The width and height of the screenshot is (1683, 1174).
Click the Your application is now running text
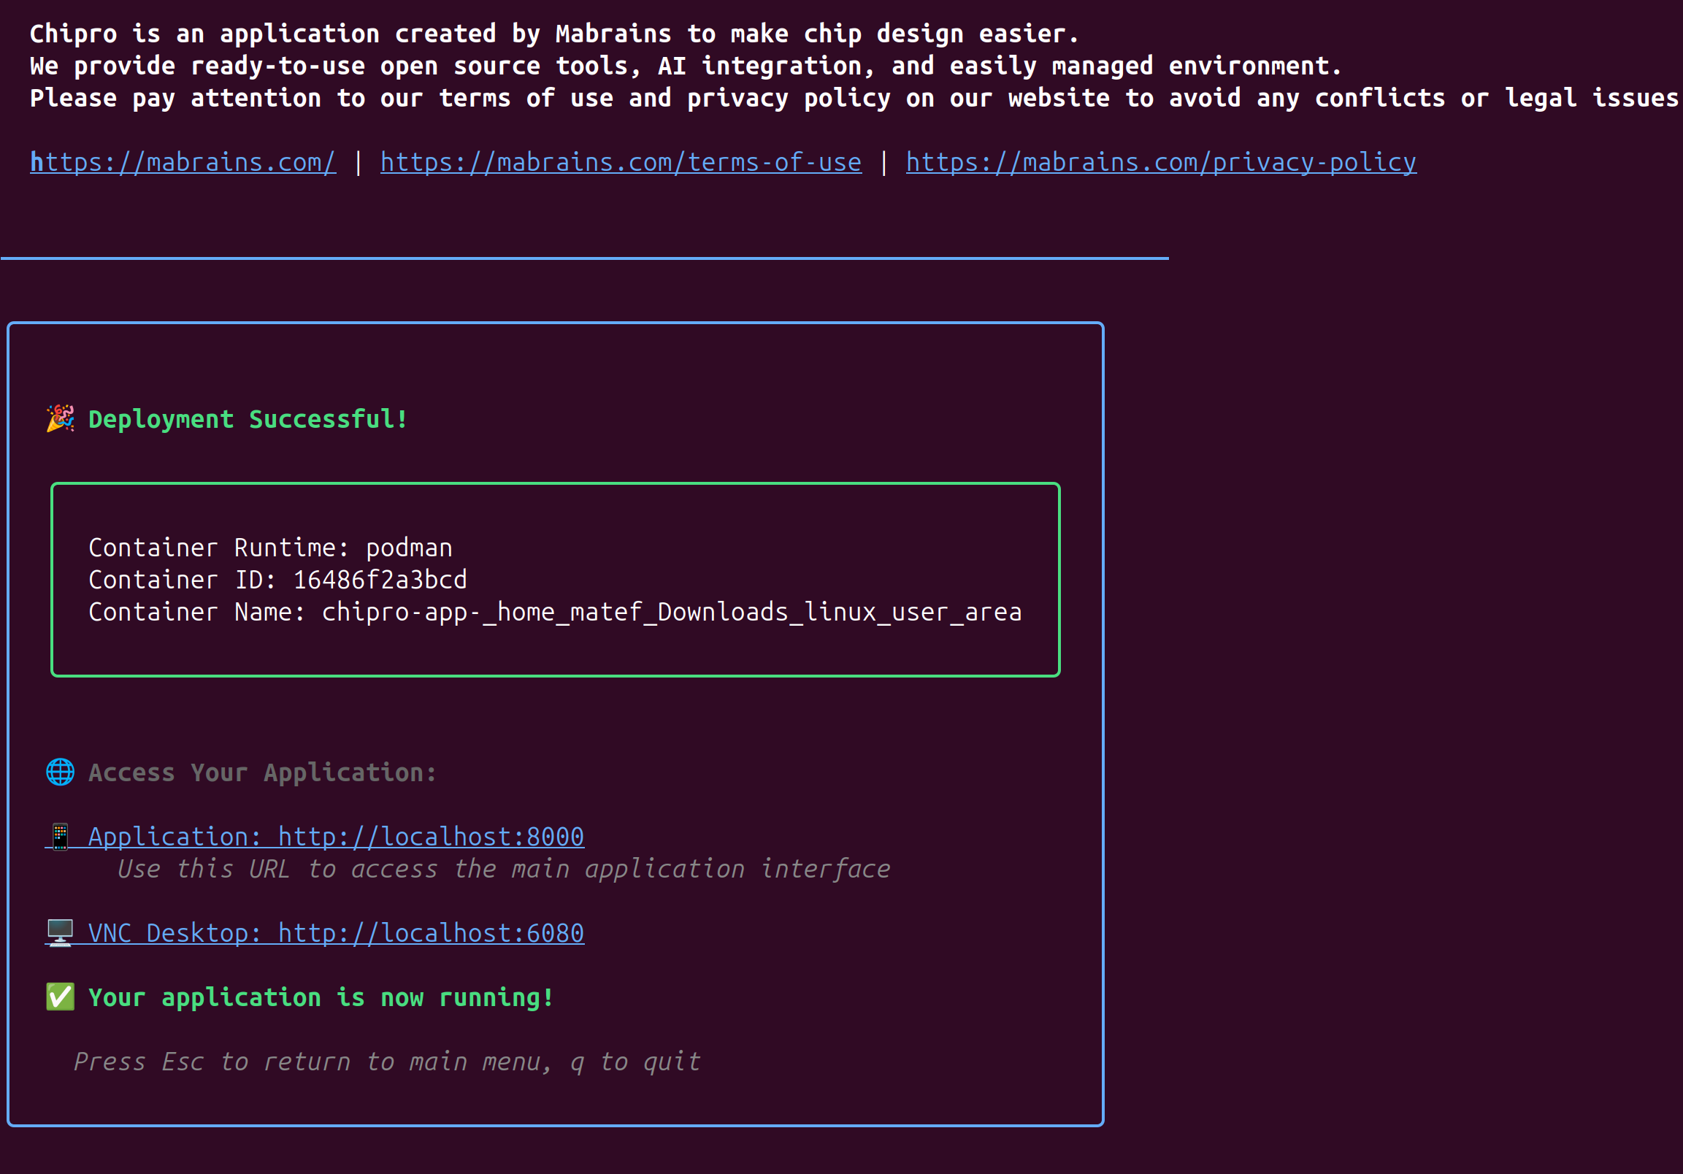(321, 997)
